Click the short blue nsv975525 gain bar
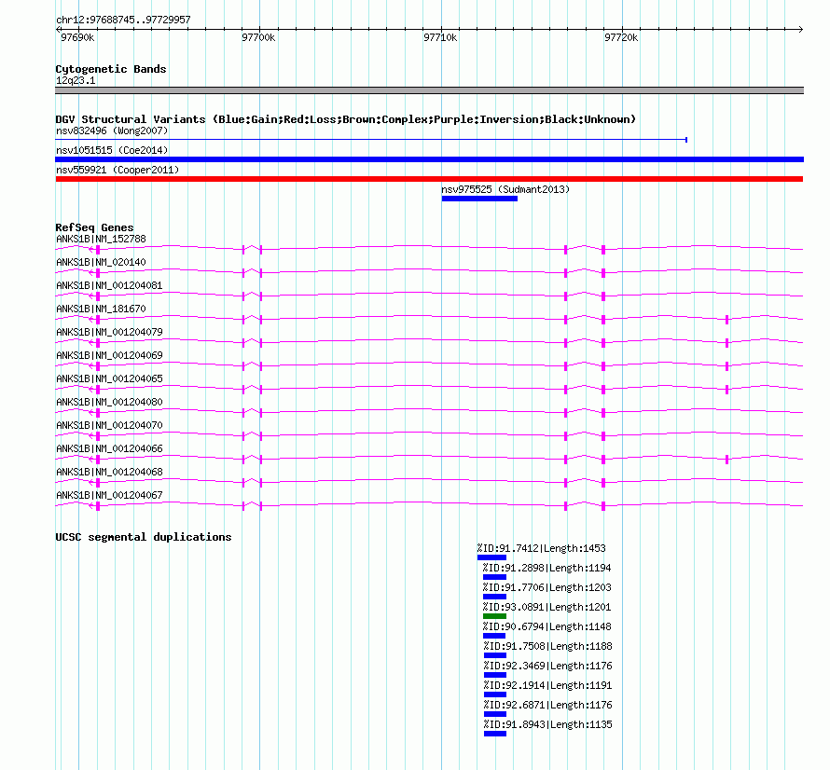 coord(479,199)
